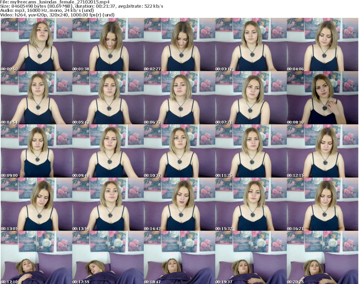Click the thumbnail frame stamped 00:16:21
Viewport: 359px width, 284px height.
click(323, 205)
